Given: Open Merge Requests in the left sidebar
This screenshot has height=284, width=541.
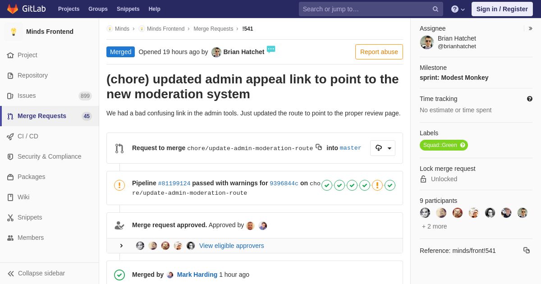Looking at the screenshot, I should coord(50,116).
